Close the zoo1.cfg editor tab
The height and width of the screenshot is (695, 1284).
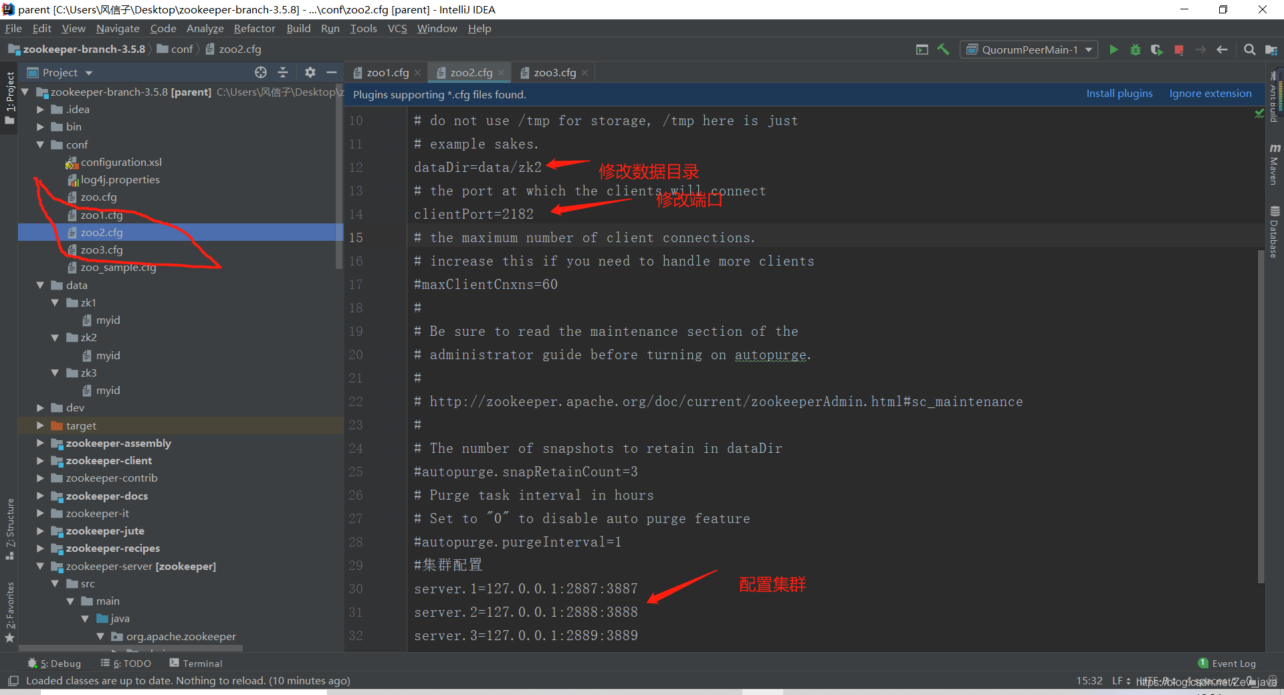coord(417,73)
